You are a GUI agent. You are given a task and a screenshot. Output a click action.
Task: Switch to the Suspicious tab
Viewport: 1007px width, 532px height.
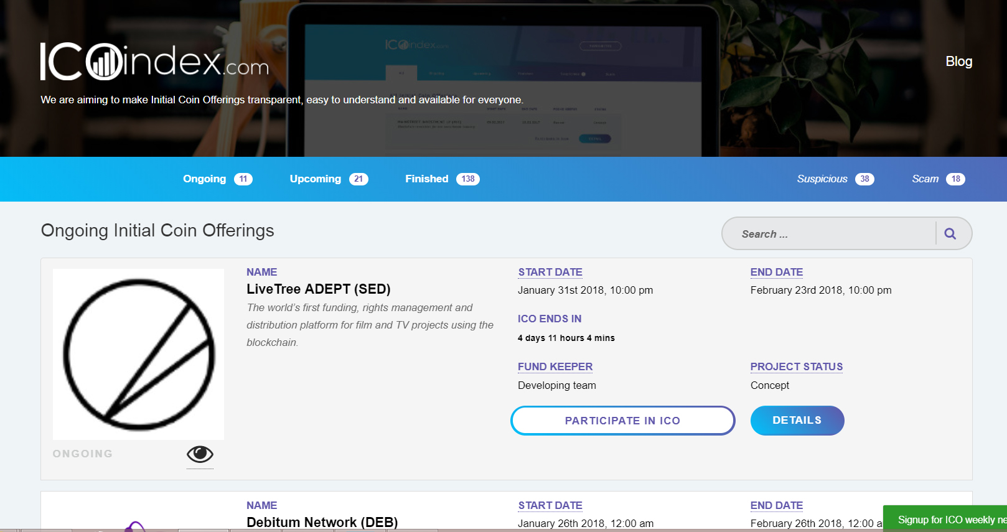click(x=835, y=179)
